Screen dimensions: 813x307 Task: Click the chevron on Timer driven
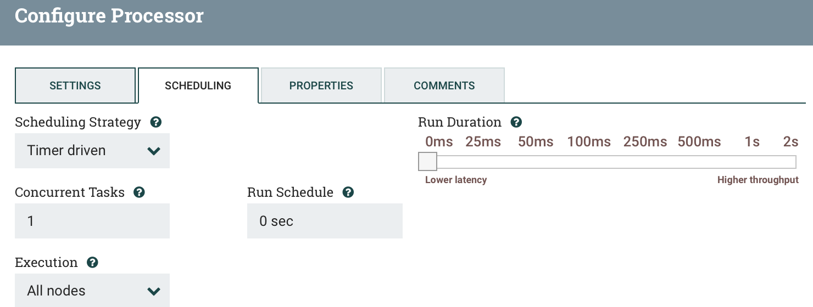click(x=154, y=151)
